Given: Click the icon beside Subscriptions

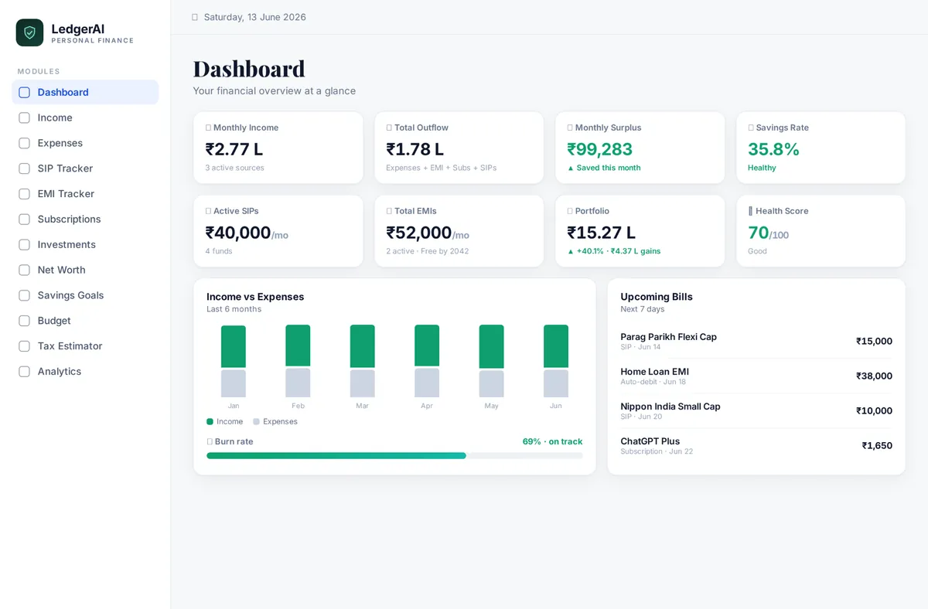Looking at the screenshot, I should [x=24, y=219].
